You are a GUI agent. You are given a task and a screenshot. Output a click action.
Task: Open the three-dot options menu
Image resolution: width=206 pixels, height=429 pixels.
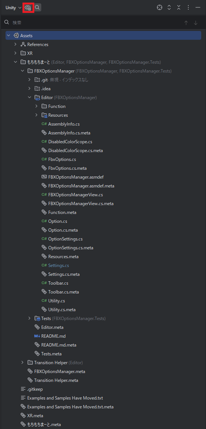pyautogui.click(x=188, y=8)
